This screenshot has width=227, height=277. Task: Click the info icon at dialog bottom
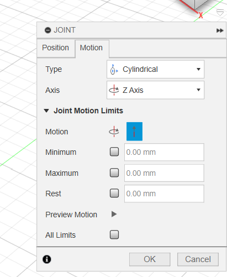tap(47, 259)
